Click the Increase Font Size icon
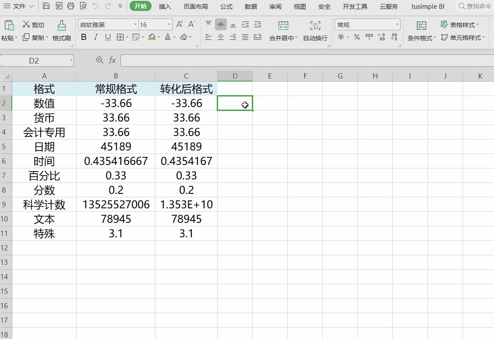The height and width of the screenshot is (339, 494). 180,25
